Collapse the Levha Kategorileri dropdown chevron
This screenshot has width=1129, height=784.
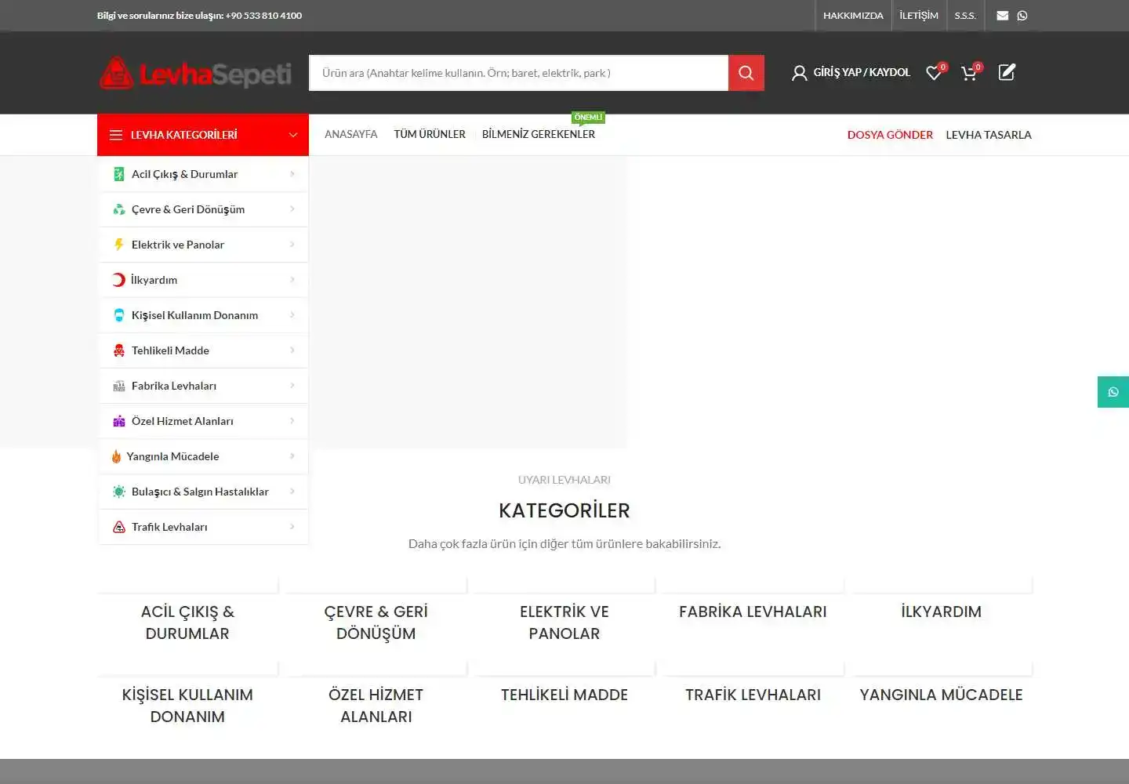click(293, 135)
